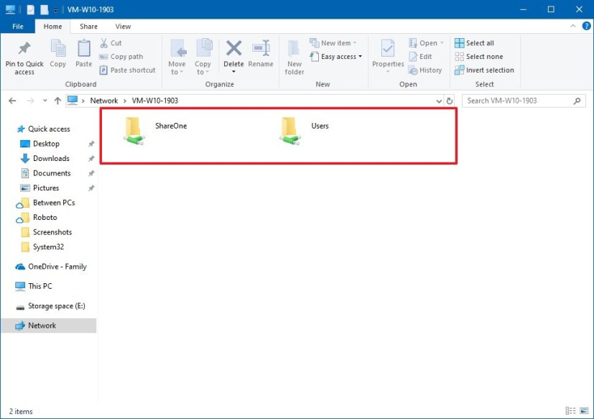The width and height of the screenshot is (594, 419).
Task: Switch to large icons view icon
Action: point(584,410)
